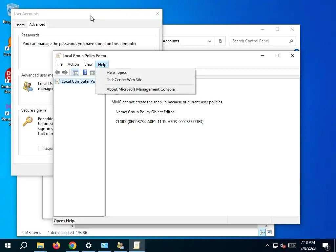The height and width of the screenshot is (252, 336).
Task: Close the open Help menu
Action: point(102,65)
